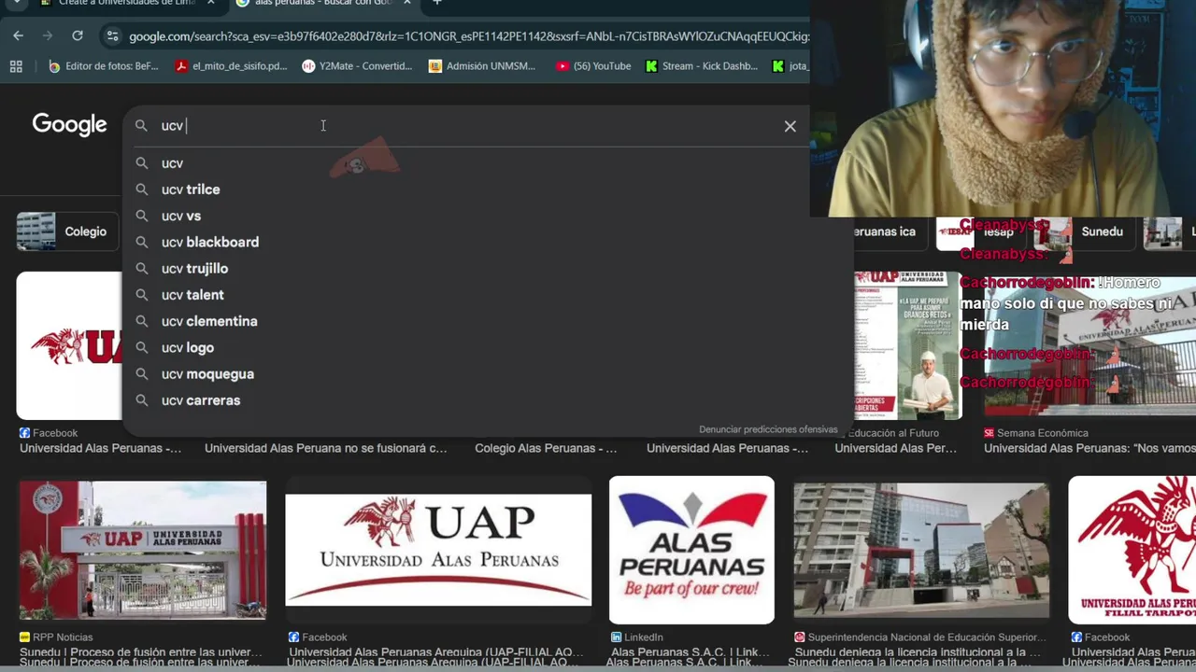Click the Google logo

70,125
